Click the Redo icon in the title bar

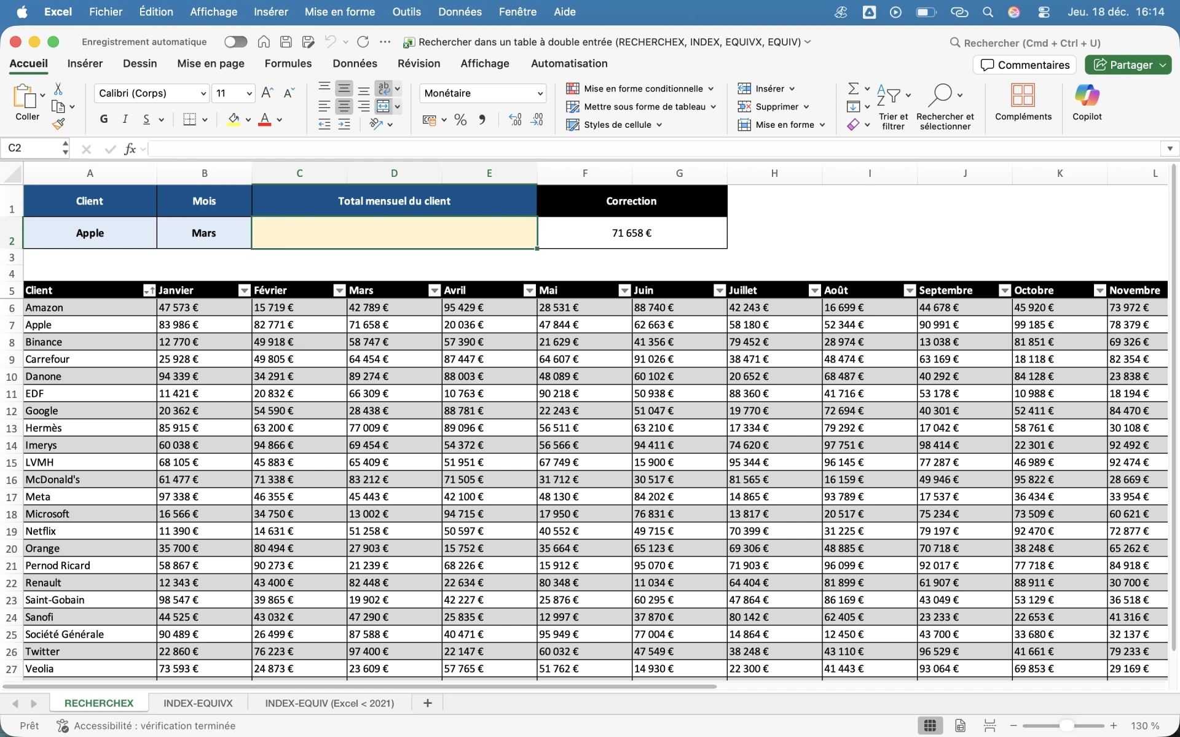click(363, 42)
